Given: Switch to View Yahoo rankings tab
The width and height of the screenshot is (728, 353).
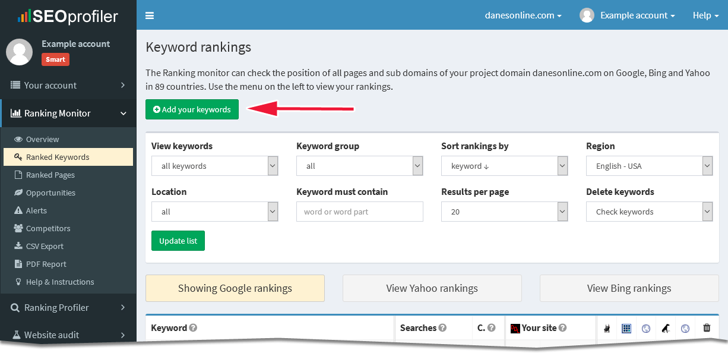Looking at the screenshot, I should tap(432, 288).
